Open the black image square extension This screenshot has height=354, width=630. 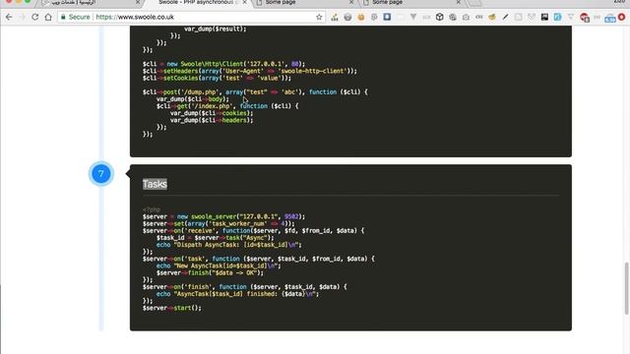544,17
